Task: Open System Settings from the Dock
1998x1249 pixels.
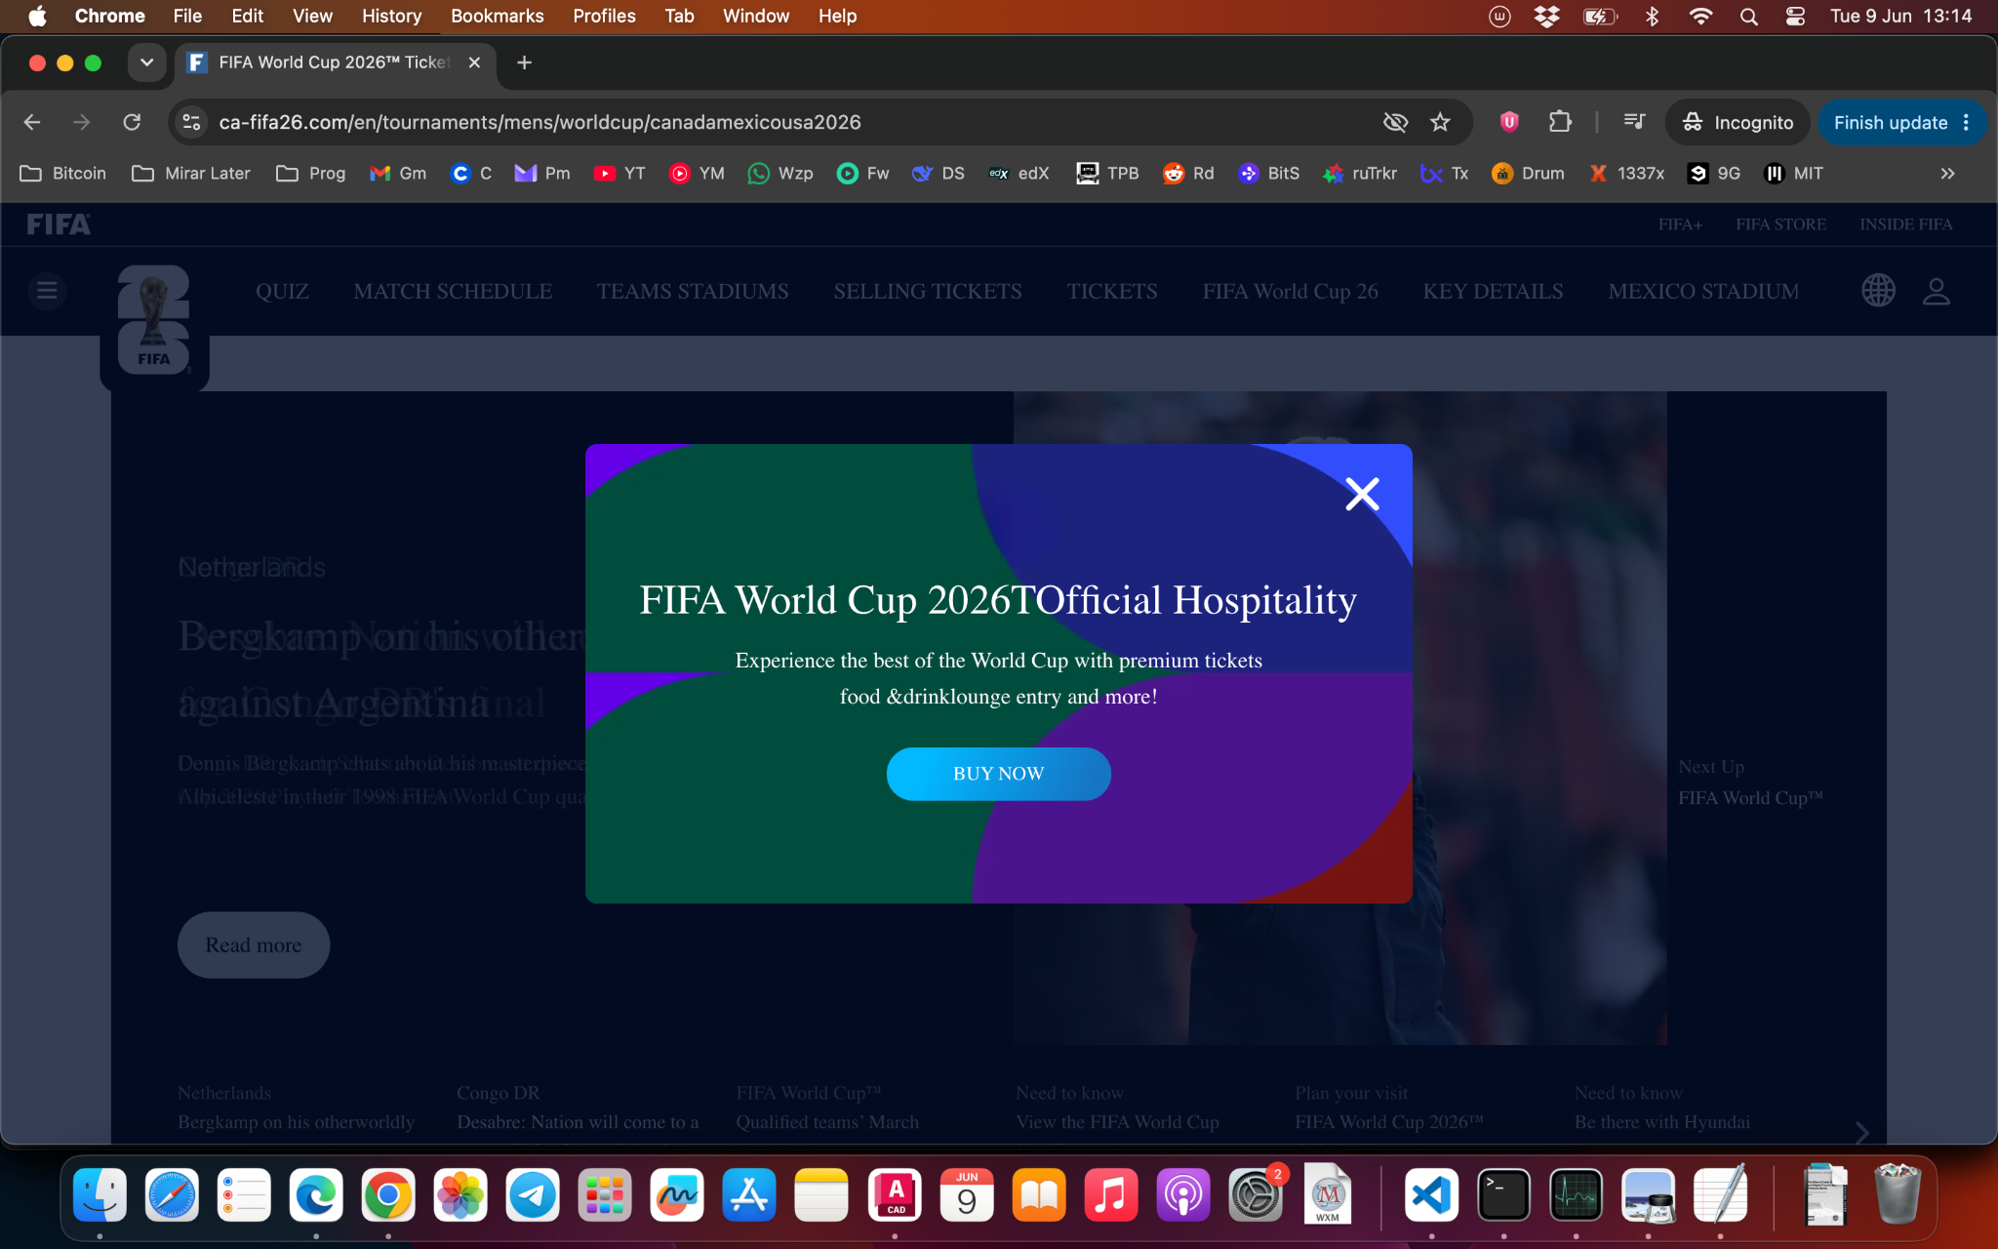Action: click(1256, 1194)
